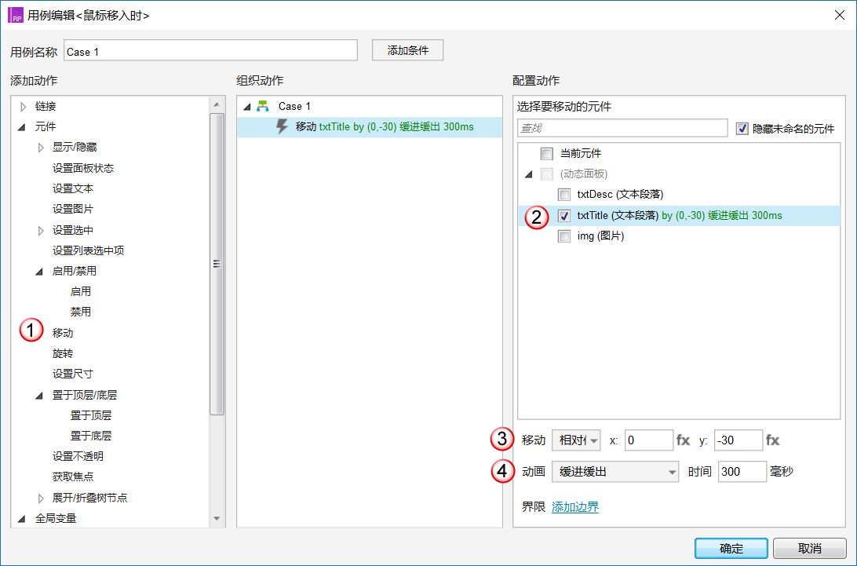Expand the 设置选中 node
The image size is (857, 566).
[x=41, y=230]
